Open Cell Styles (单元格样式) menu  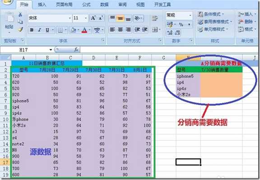213,29
